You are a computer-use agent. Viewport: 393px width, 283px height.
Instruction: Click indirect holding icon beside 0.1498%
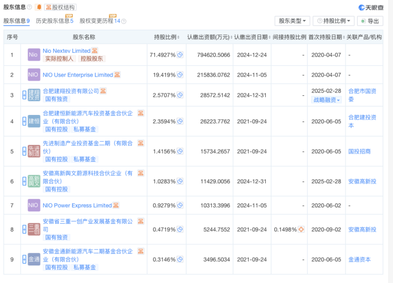tap(301, 229)
